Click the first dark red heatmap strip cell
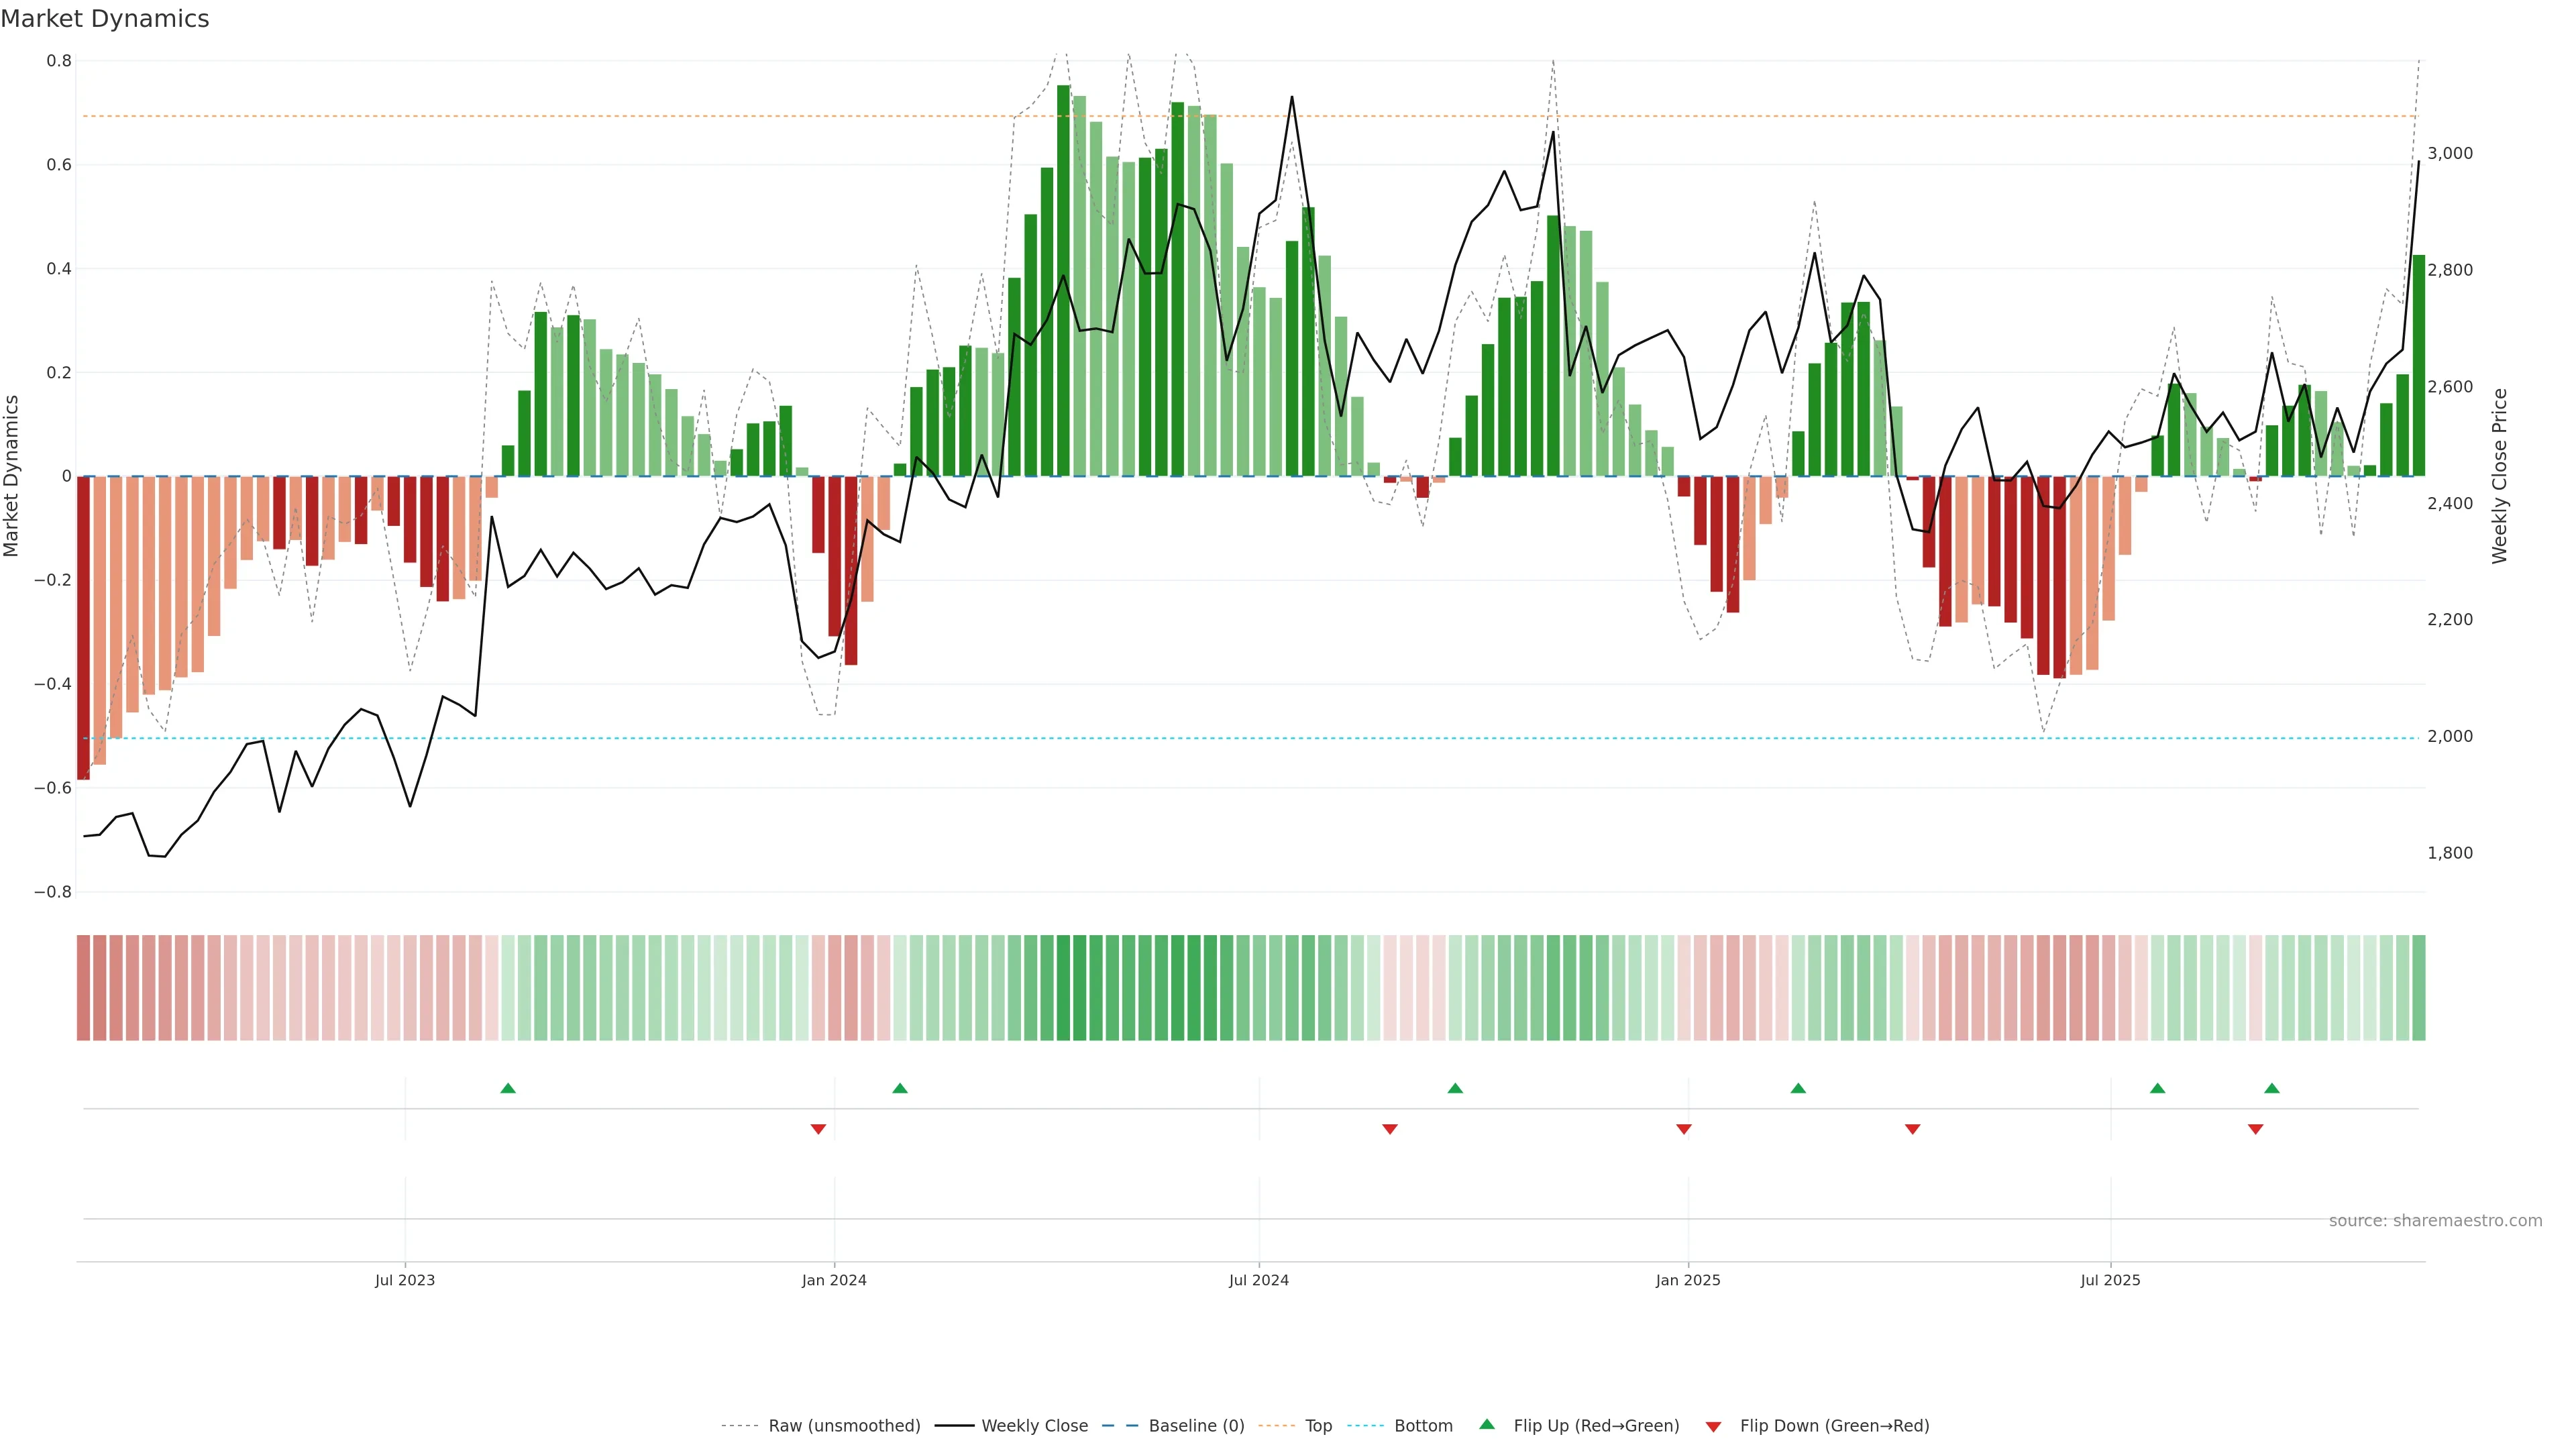2576x1449 pixels. (84, 988)
